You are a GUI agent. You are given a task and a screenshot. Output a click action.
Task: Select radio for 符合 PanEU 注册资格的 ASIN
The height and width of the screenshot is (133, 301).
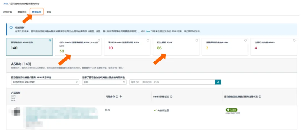(99, 40)
